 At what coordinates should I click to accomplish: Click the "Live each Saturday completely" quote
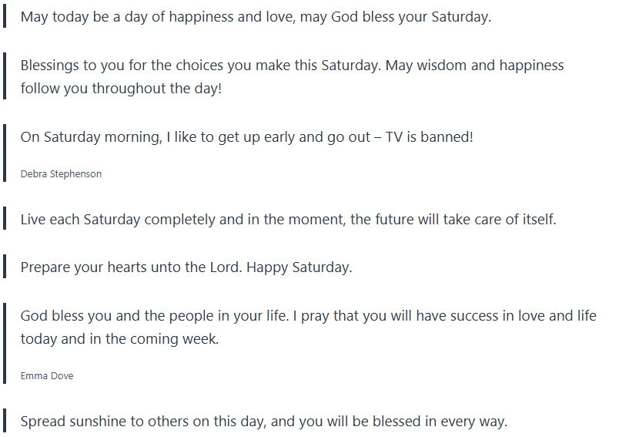pyautogui.click(x=288, y=220)
